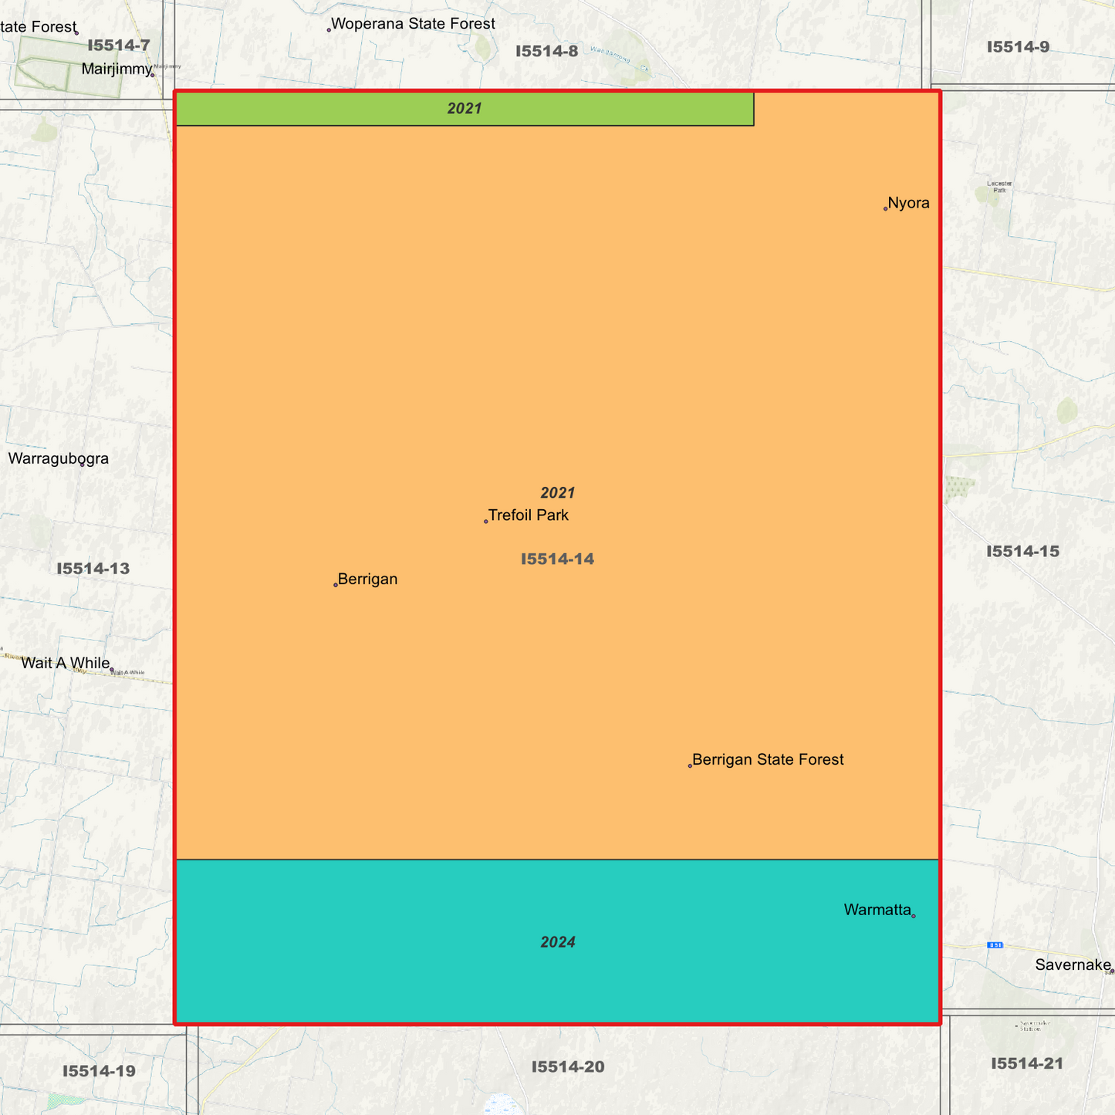The width and height of the screenshot is (1115, 1115).
Task: Select the 2024 label in teal area
Action: click(x=558, y=942)
